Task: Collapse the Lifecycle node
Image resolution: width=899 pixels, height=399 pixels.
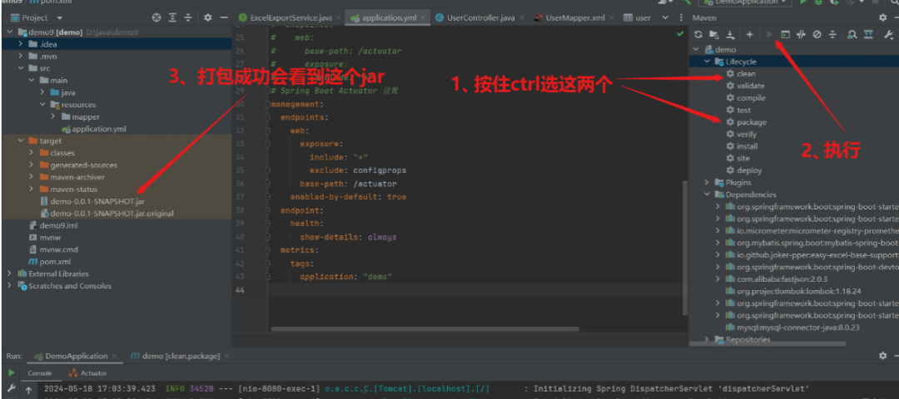Action: coord(707,62)
